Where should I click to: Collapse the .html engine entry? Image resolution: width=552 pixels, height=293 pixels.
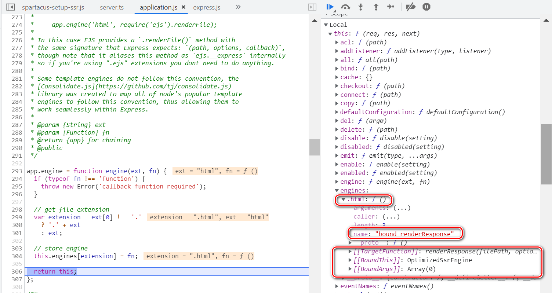click(344, 199)
